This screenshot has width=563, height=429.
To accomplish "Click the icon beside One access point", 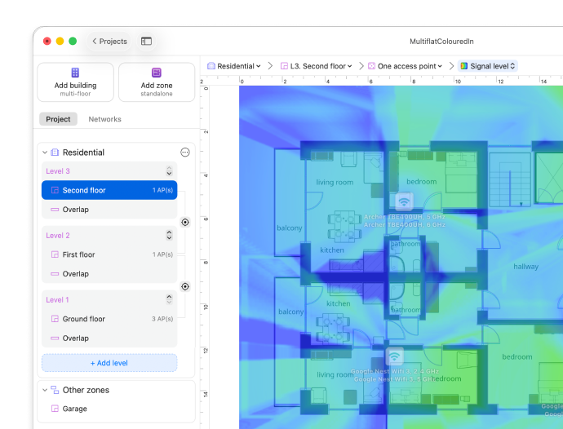I will pyautogui.click(x=371, y=66).
